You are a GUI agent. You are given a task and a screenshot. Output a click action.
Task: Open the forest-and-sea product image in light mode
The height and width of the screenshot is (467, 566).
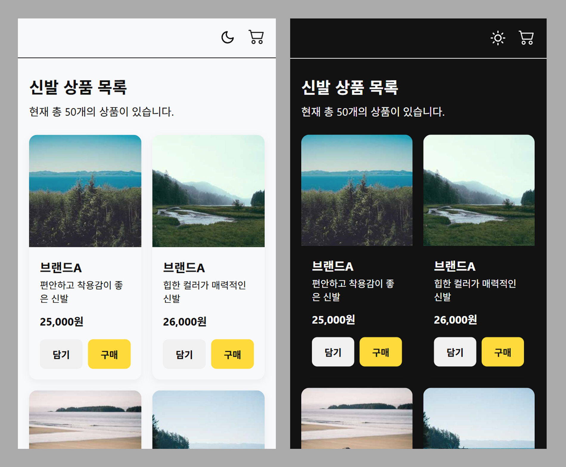[x=85, y=190]
